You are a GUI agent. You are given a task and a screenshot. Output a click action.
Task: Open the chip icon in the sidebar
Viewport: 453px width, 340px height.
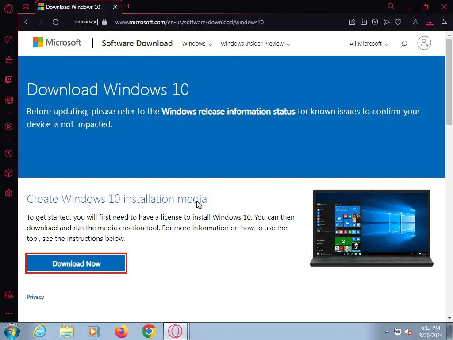pos(9,100)
